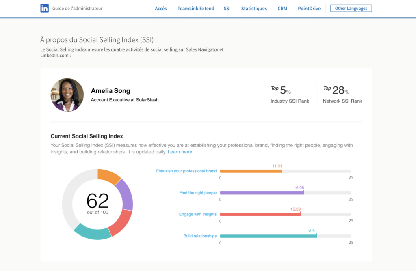Open the TeamLink Extend navigation item
Screen dimensions: 416x271
196,8
